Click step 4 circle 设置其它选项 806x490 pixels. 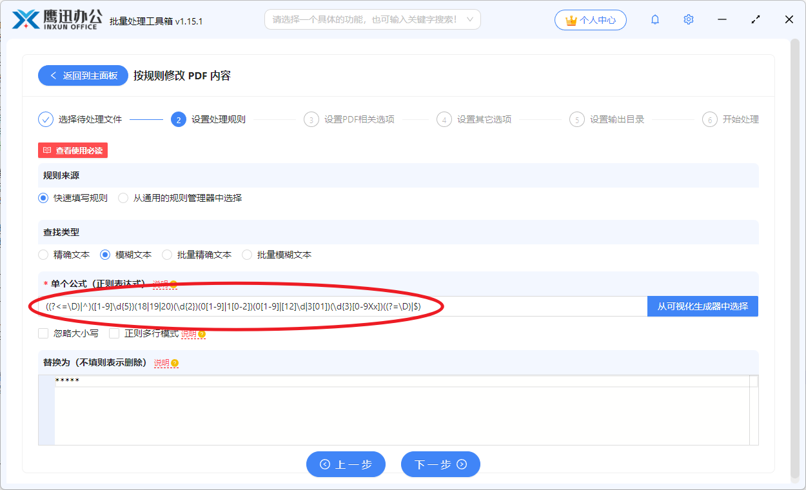[x=444, y=119]
